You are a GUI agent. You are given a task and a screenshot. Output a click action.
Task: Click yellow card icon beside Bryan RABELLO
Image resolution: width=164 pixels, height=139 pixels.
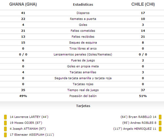click(160, 117)
